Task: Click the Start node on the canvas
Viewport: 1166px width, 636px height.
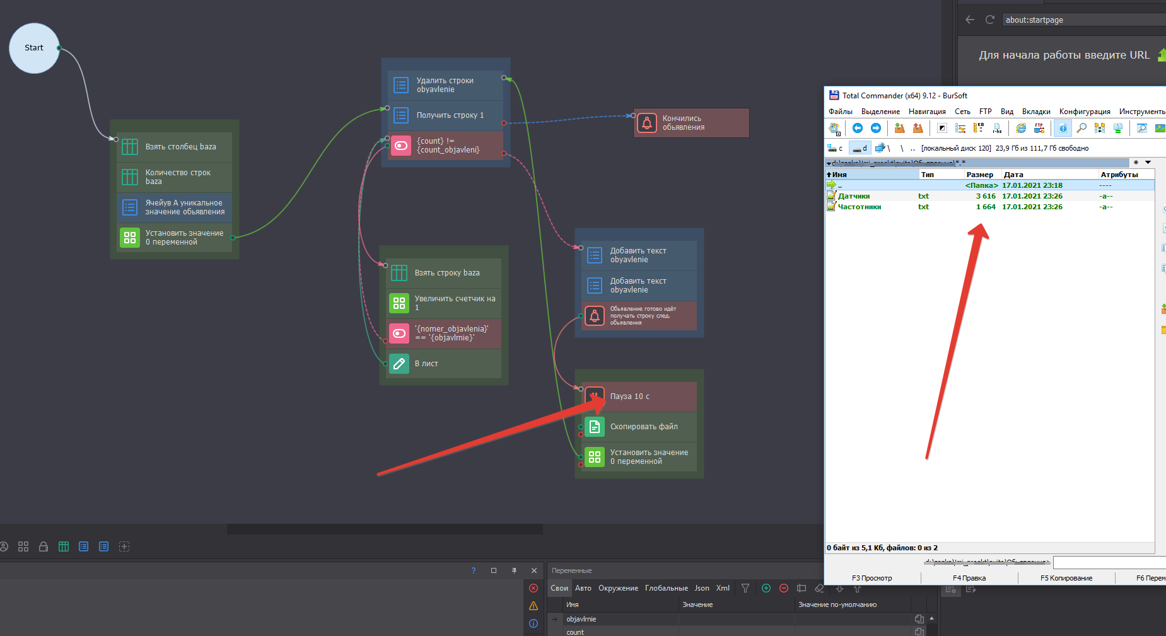Action: [x=34, y=48]
